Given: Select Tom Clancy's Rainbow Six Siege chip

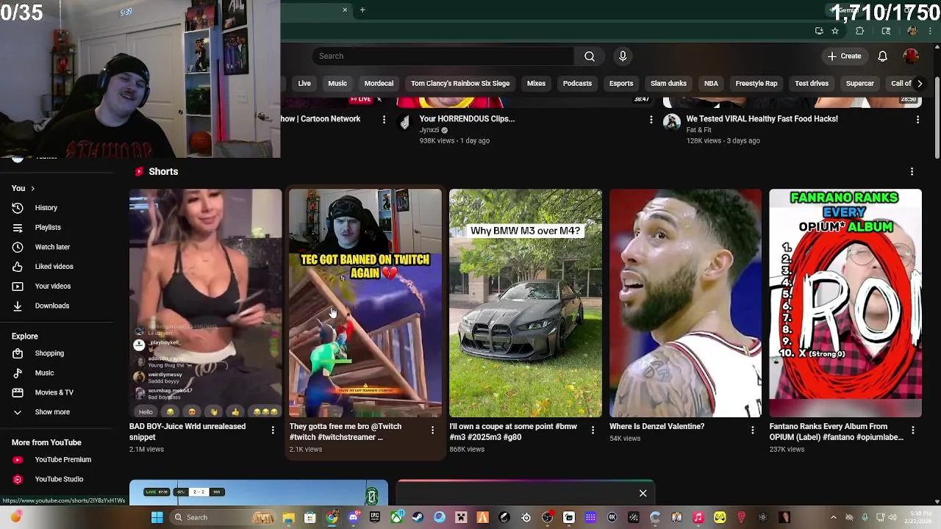Looking at the screenshot, I should [x=460, y=83].
